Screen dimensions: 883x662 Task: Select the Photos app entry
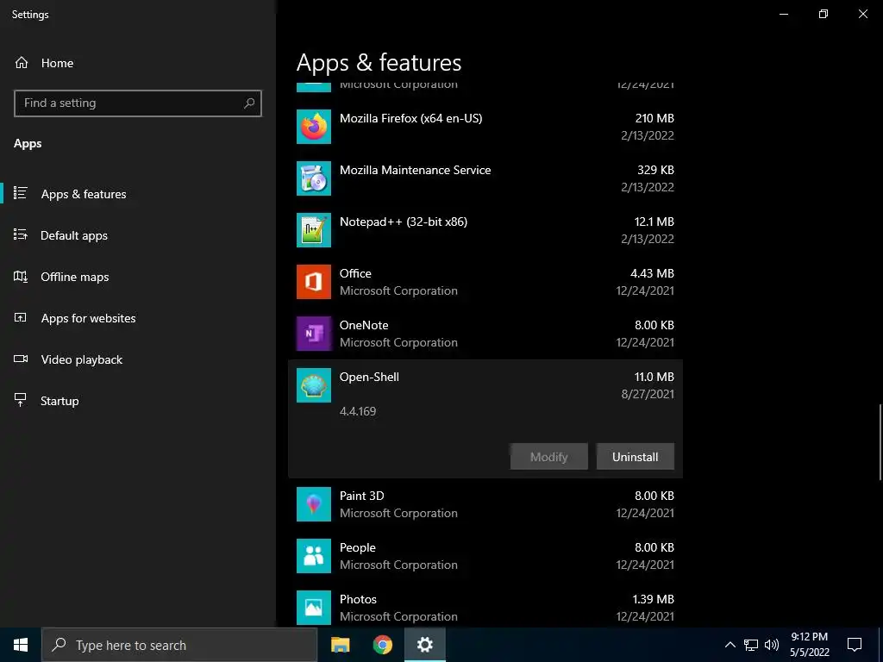(485, 608)
